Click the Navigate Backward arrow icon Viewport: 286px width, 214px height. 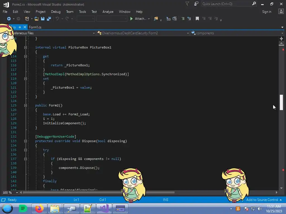pyautogui.click(x=9, y=19)
